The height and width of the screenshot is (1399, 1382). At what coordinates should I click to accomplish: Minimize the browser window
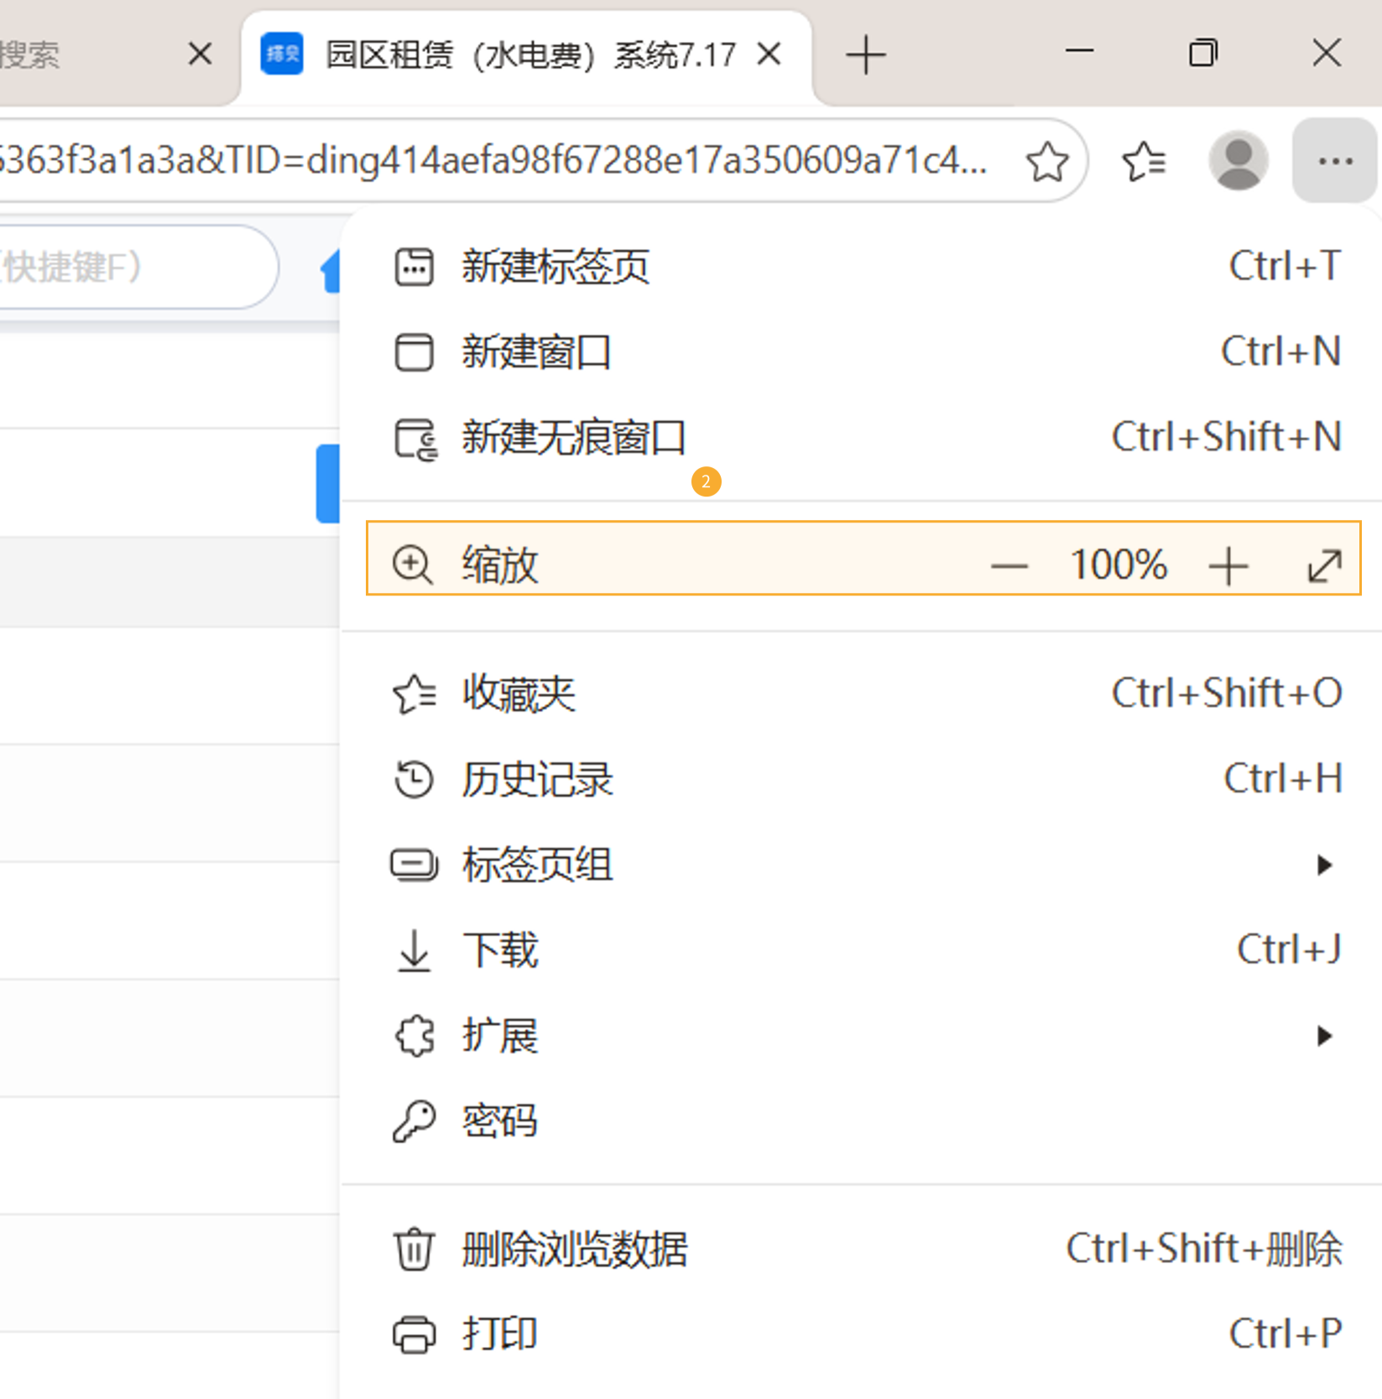pyautogui.click(x=1079, y=52)
